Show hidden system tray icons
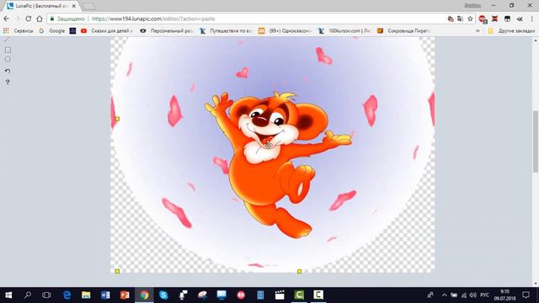Viewport: 539px width, 303px height. coord(444,295)
